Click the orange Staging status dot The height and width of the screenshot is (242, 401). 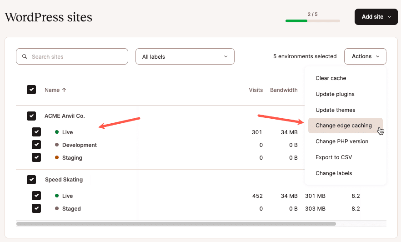(x=57, y=158)
